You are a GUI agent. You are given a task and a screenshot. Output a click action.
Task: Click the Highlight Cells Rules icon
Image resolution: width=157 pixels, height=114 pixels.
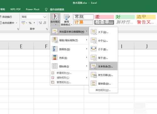click(x=55, y=32)
